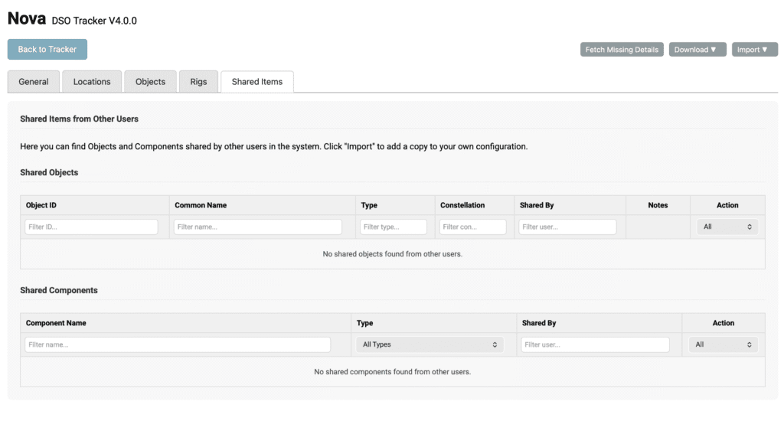Click 'No shared components found' message
Screen dimensions: 784x424
(393, 372)
